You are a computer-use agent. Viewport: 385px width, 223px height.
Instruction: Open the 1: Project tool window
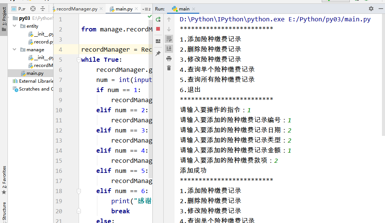[4, 19]
